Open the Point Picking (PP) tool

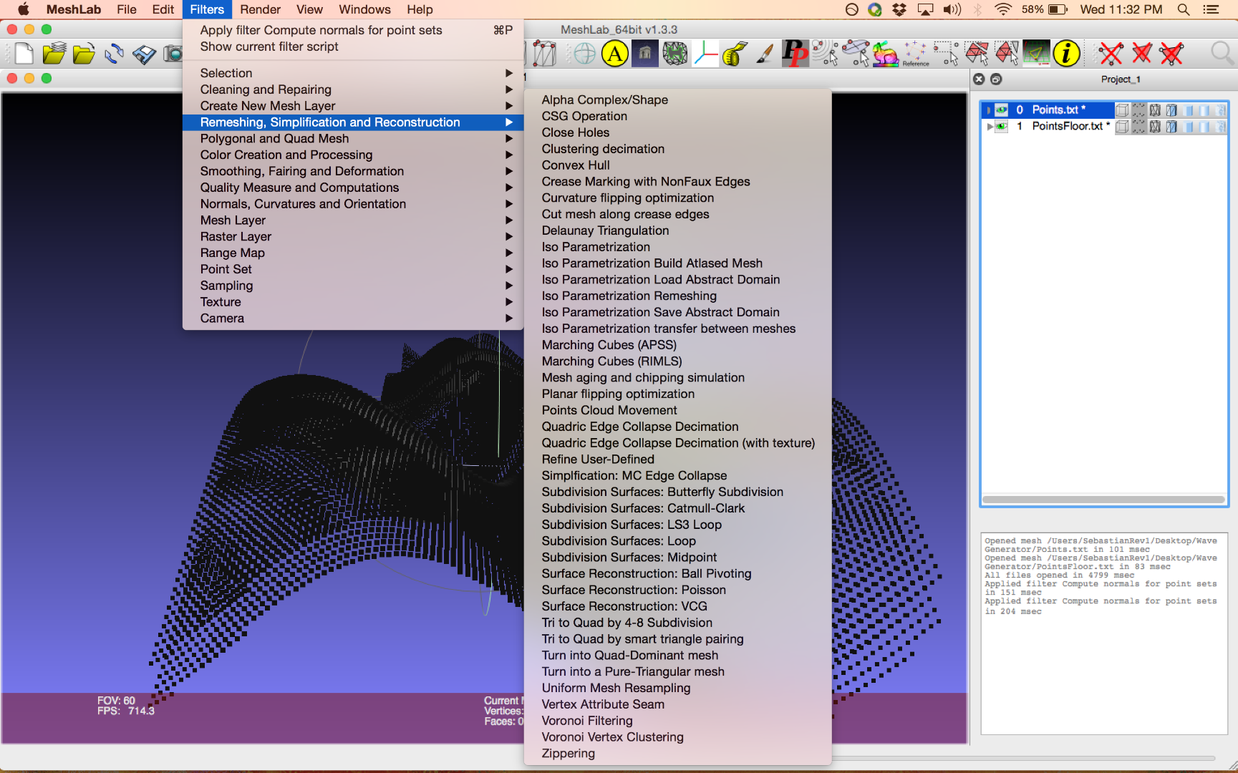coord(795,53)
